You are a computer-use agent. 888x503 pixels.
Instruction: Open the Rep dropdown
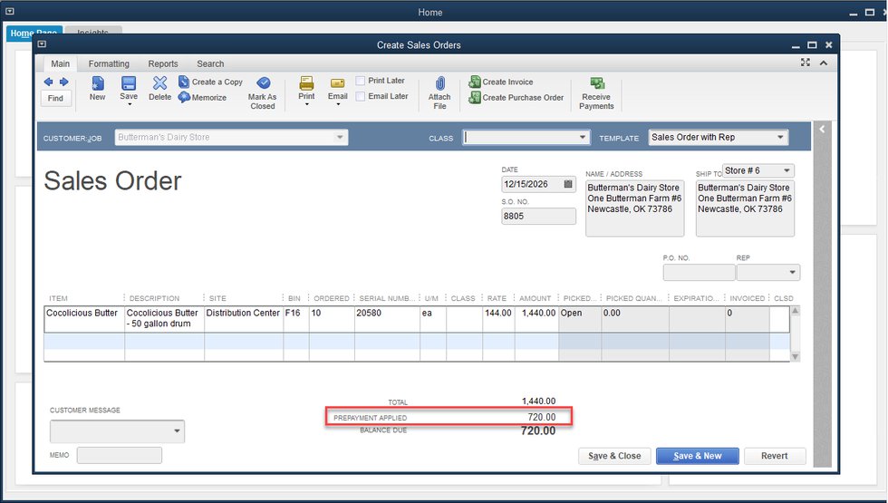(793, 273)
